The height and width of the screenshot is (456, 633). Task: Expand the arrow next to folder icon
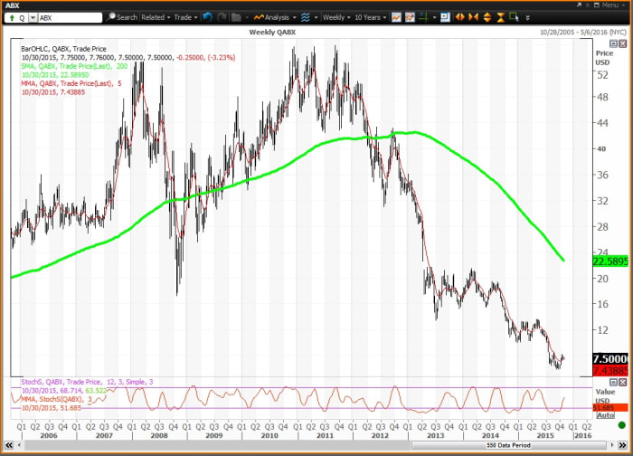(247, 18)
